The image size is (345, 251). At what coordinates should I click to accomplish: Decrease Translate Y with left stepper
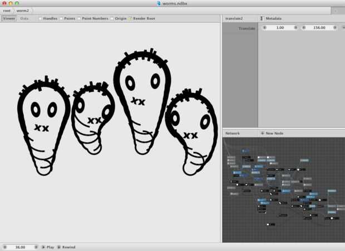304,27
